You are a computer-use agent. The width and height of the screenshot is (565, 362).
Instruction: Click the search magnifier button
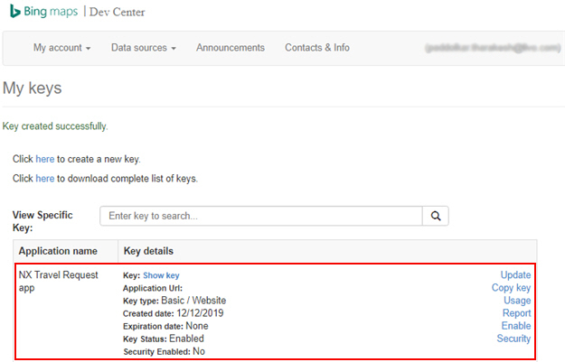[x=436, y=216]
